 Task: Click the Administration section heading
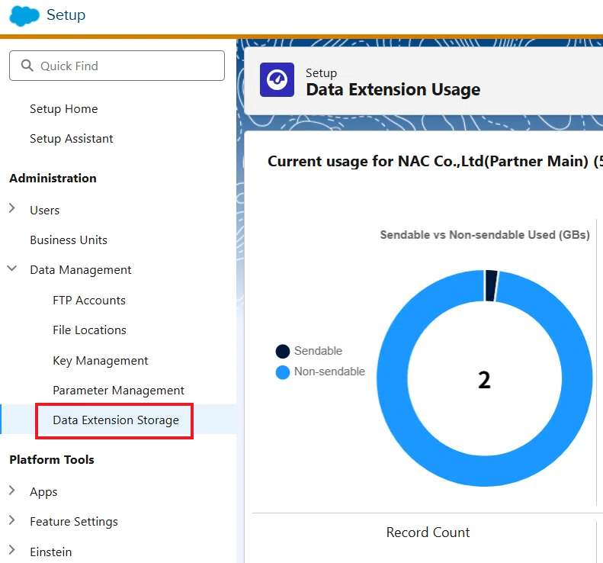(x=53, y=179)
